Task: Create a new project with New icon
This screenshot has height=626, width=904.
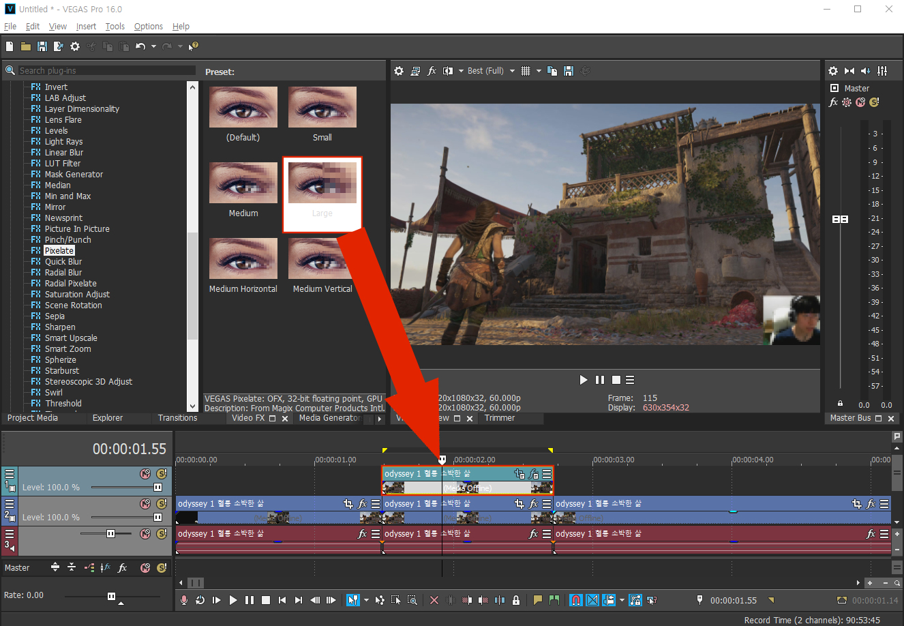Action: coord(10,46)
